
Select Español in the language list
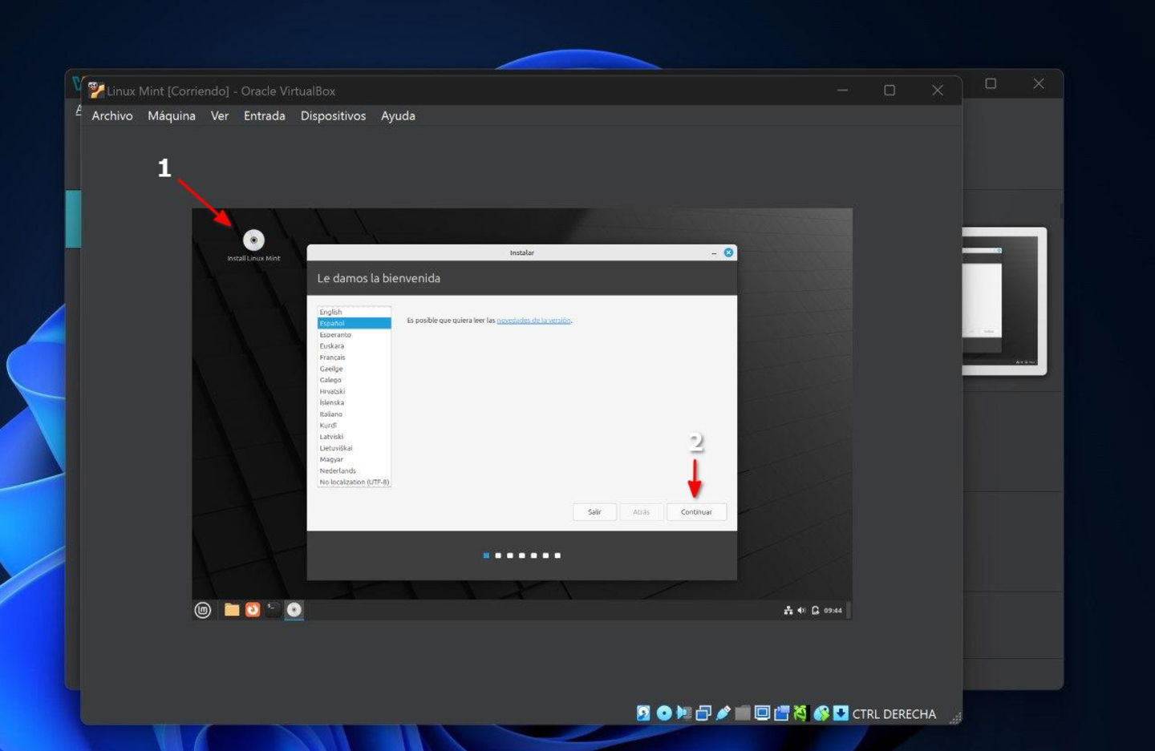click(355, 323)
